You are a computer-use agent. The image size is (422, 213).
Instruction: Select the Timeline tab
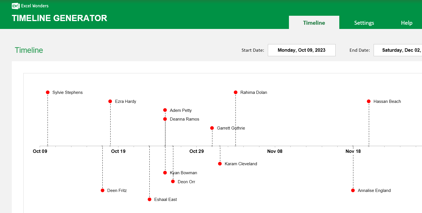point(314,22)
